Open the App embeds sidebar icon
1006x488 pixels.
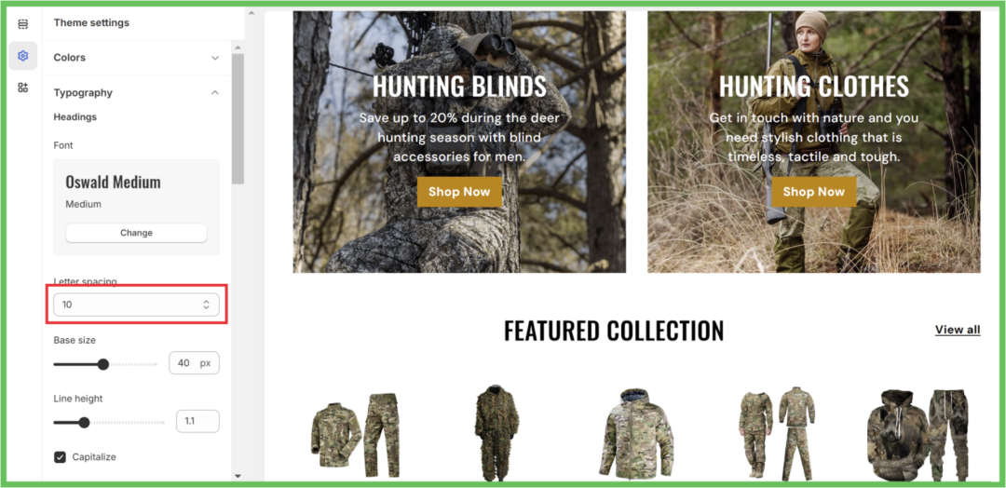click(23, 88)
